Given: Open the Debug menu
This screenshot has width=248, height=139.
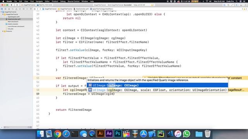Looking at the screenshot, I should [x=63, y=1].
